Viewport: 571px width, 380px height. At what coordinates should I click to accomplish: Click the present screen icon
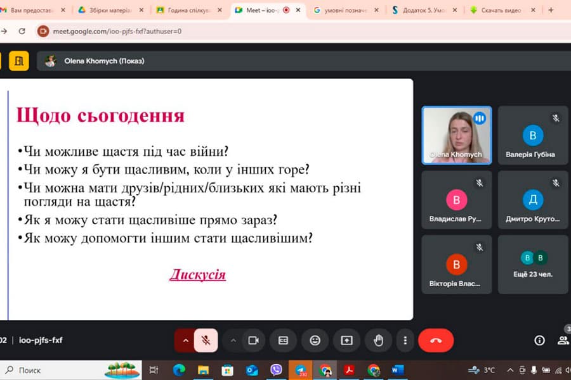click(346, 340)
